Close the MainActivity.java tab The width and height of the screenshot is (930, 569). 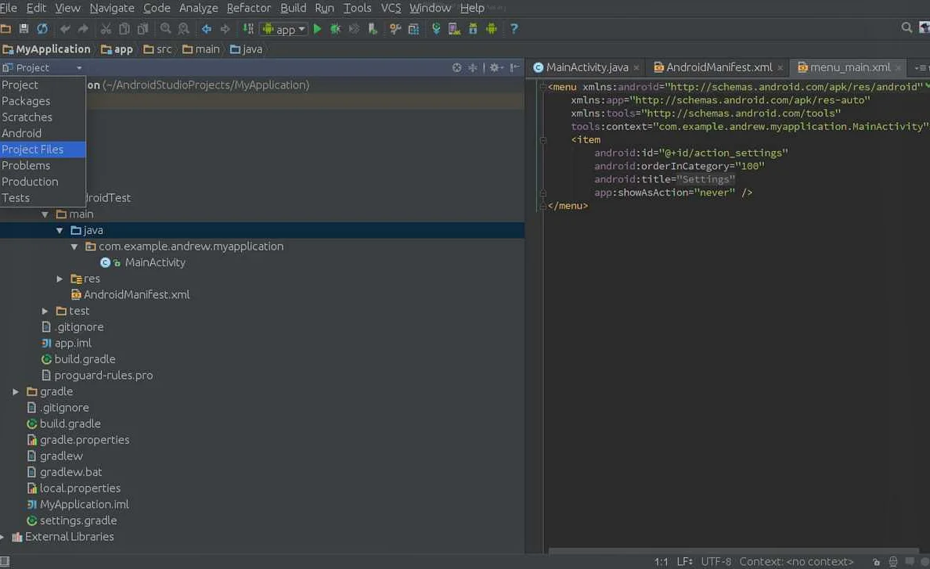[x=636, y=68]
